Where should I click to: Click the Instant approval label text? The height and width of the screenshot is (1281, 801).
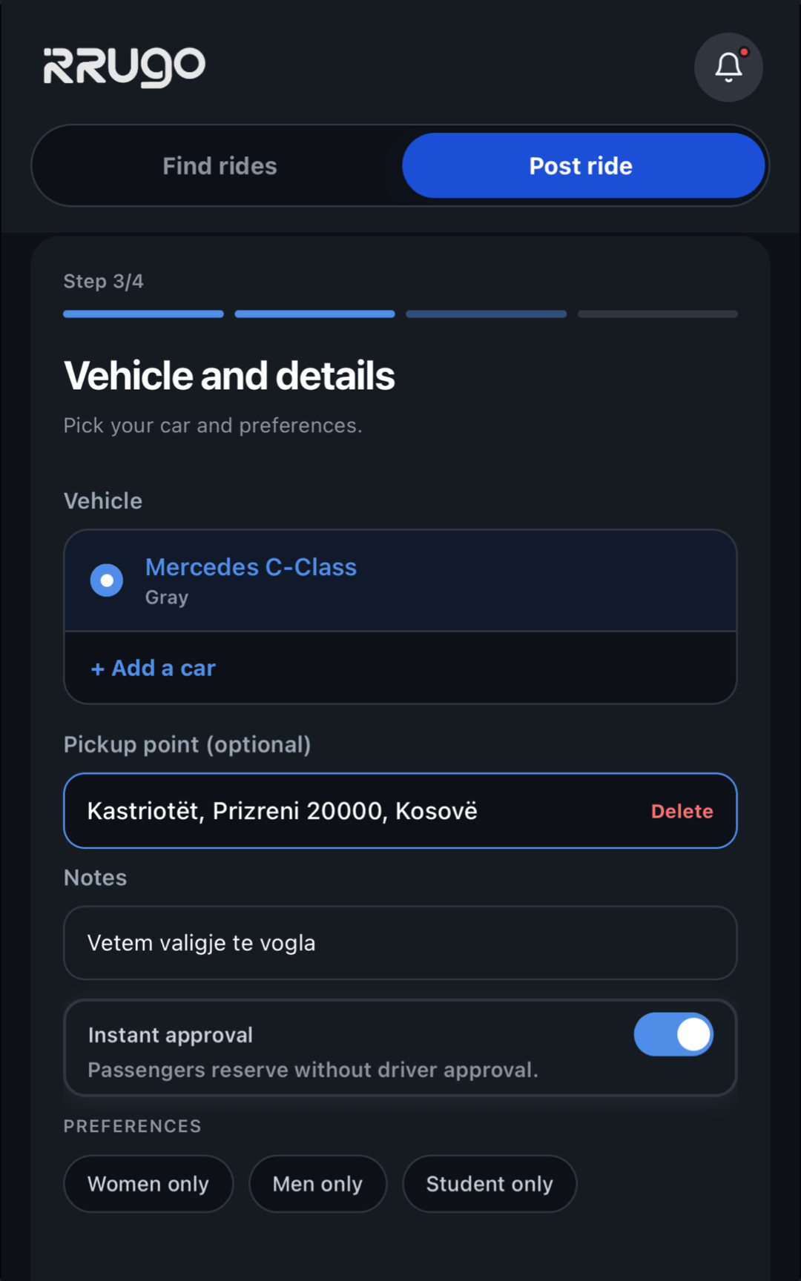(x=171, y=1035)
